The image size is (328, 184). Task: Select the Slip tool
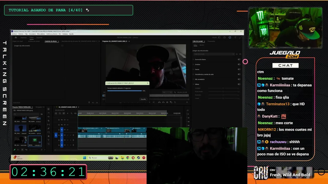click(49, 124)
